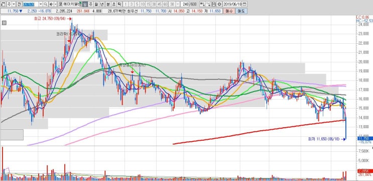Screen dimensions: 373x181
Task: Click the high price 14,150 value
Action: (x=196, y=11)
